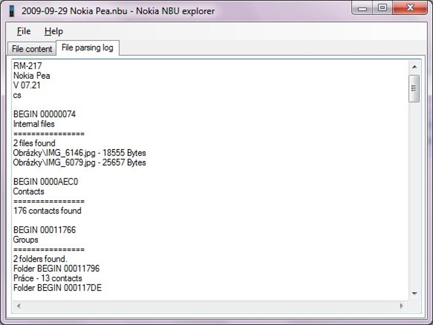
Task: Click the BEGIN 00011766 line
Action: tap(45, 230)
